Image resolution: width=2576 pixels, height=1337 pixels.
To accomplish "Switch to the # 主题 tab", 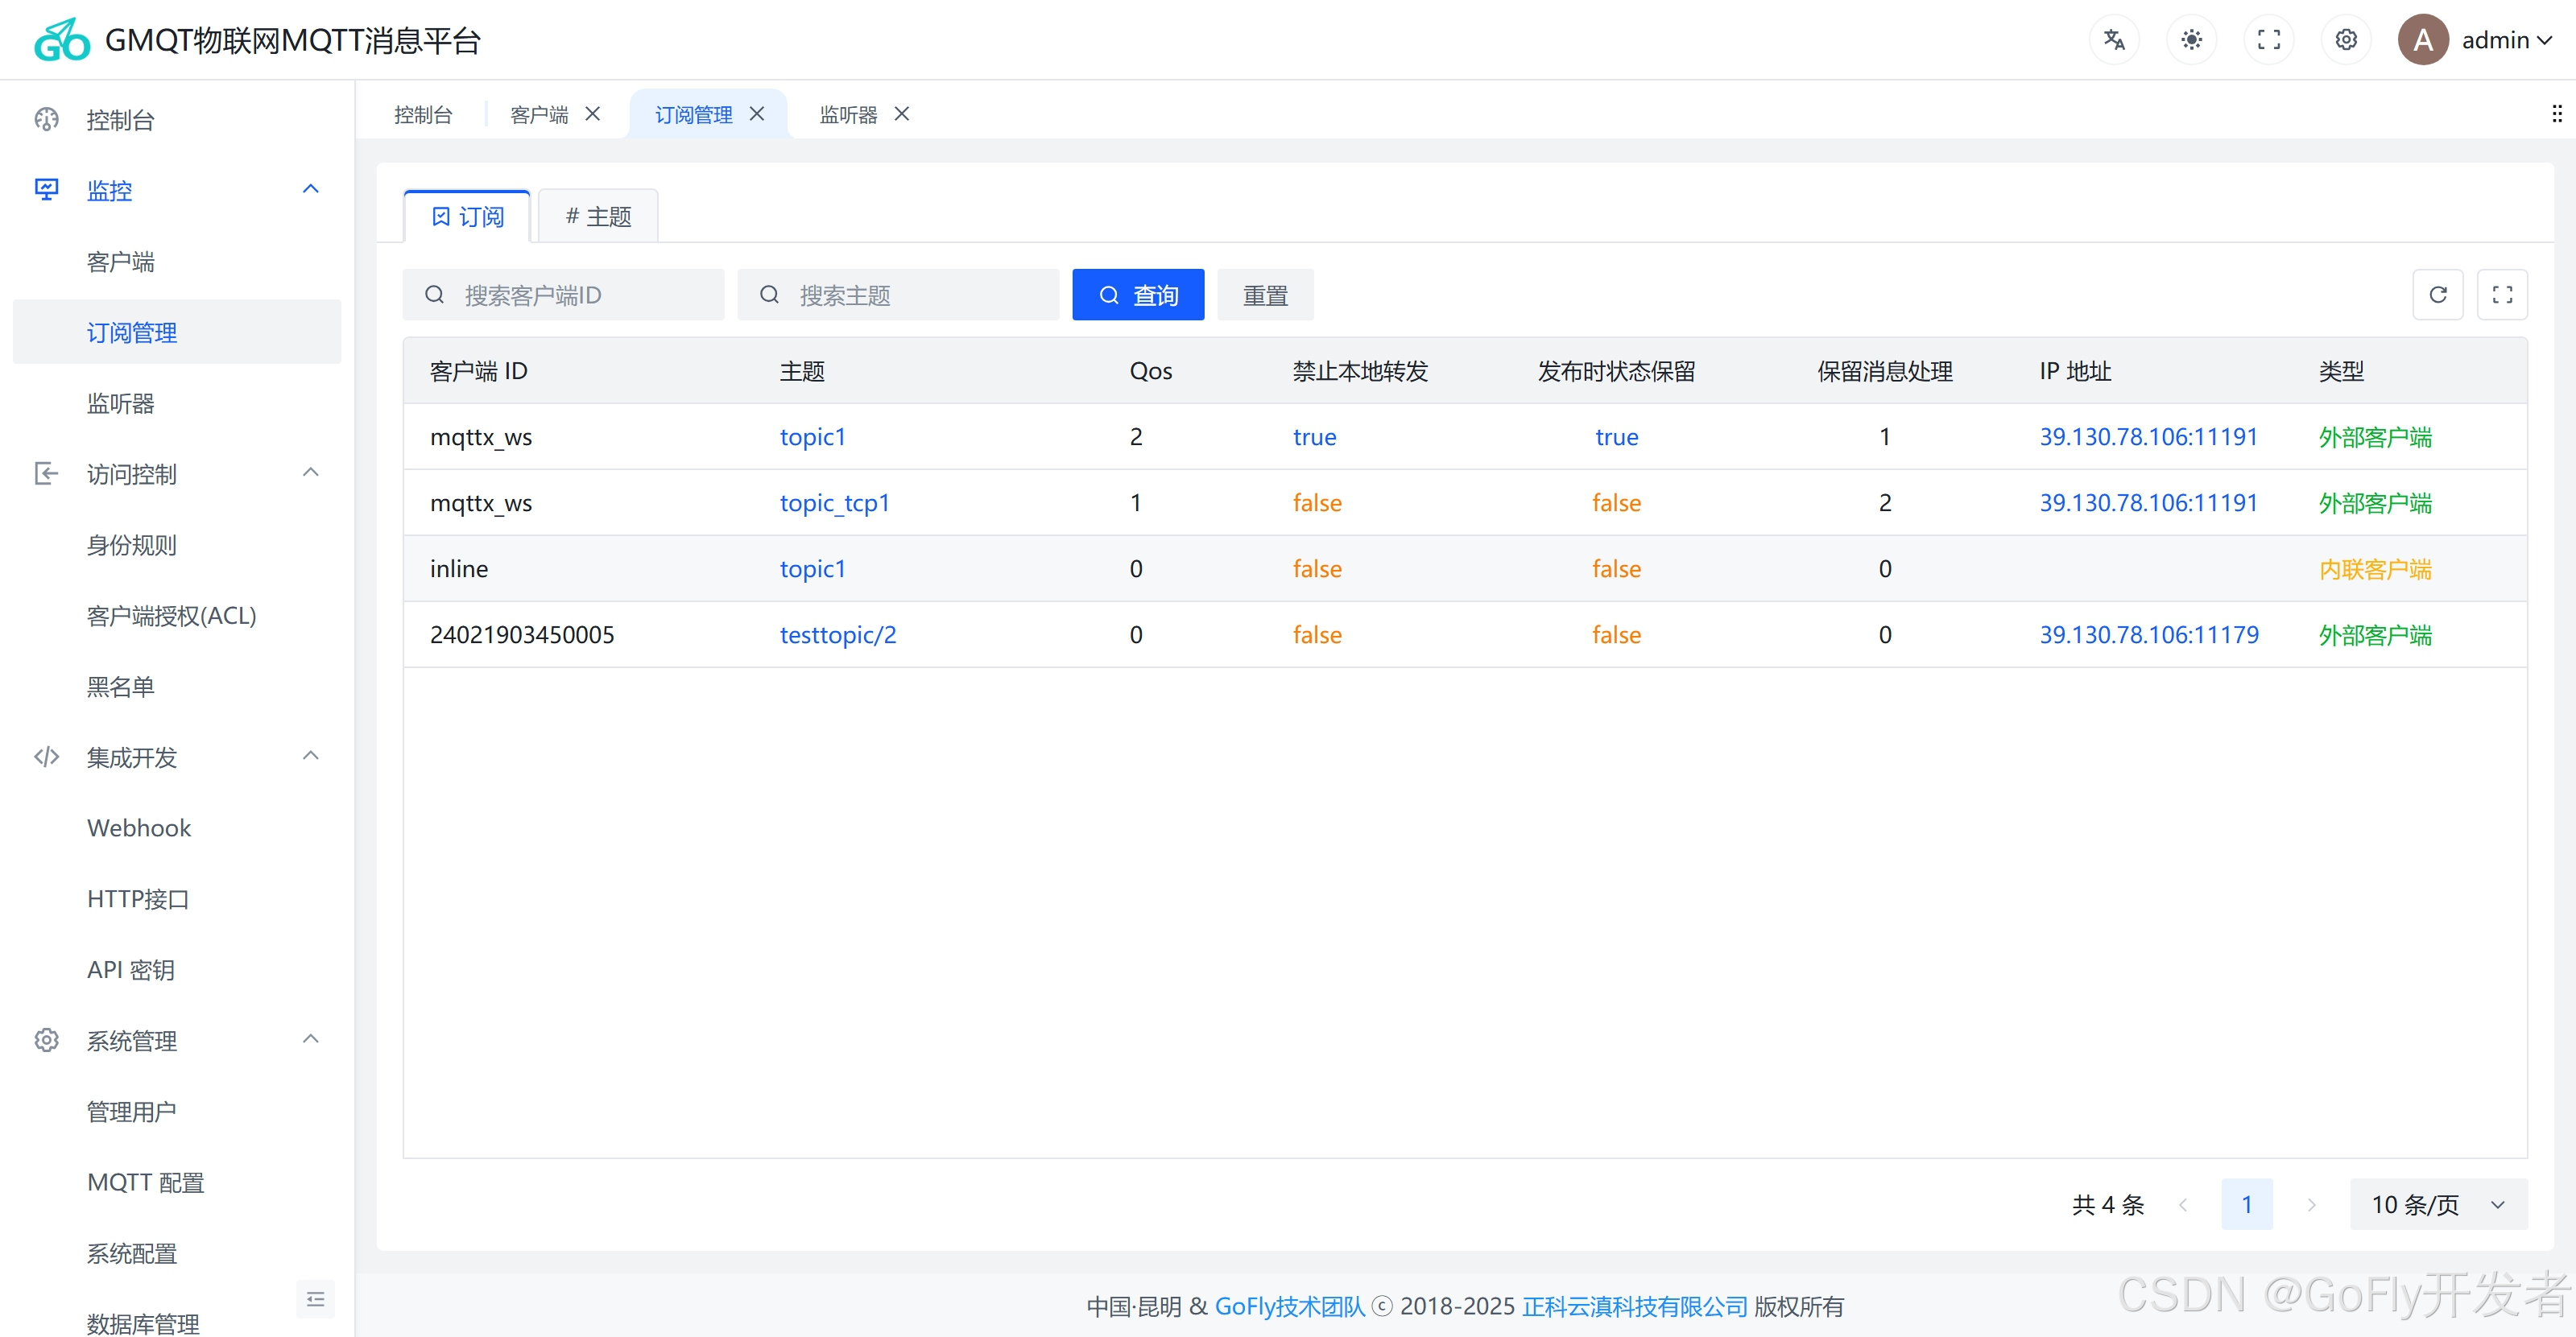I will tap(598, 216).
